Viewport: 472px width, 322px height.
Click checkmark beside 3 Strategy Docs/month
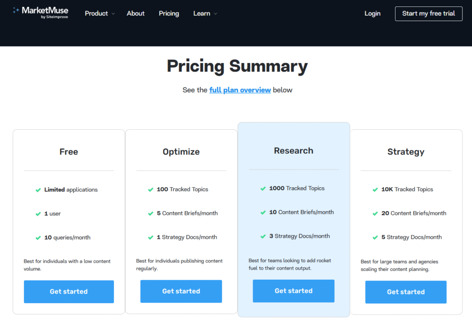263,236
